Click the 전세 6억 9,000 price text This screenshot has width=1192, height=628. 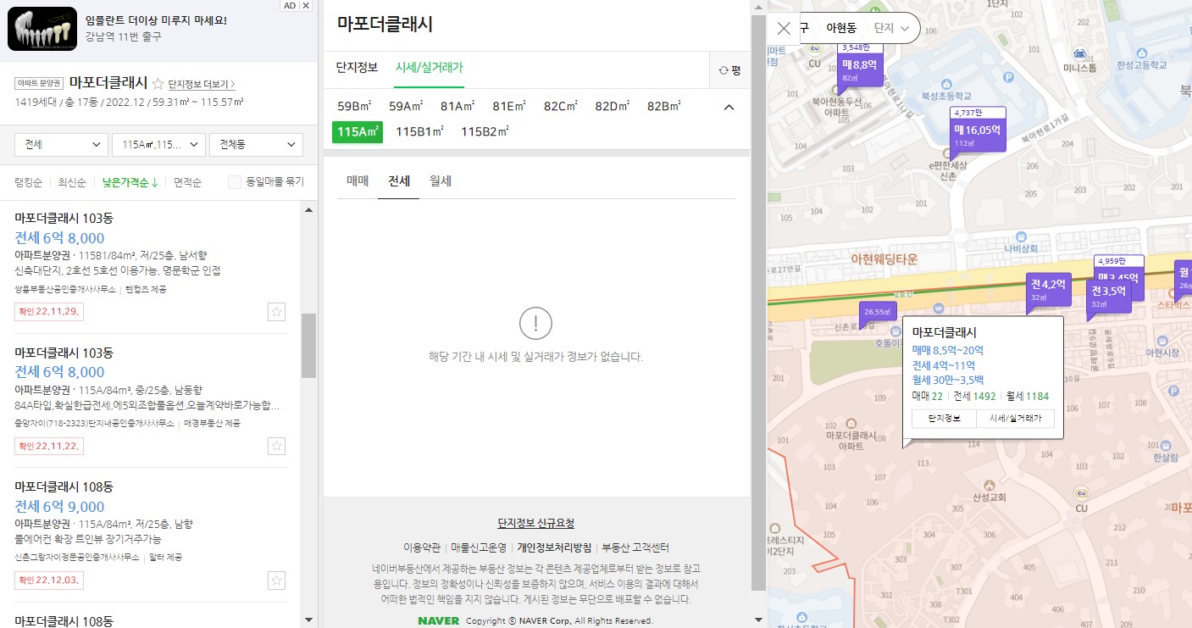pos(59,506)
